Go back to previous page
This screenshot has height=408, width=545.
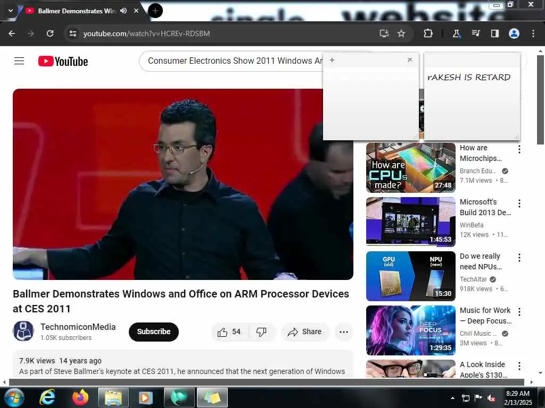(x=12, y=33)
